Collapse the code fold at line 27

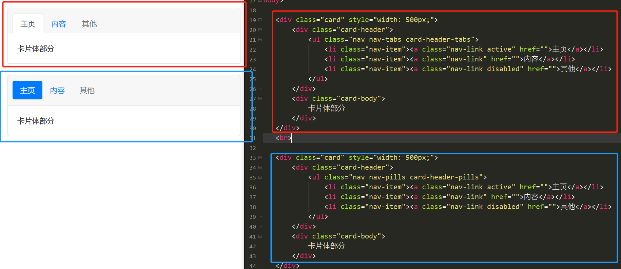pyautogui.click(x=260, y=99)
